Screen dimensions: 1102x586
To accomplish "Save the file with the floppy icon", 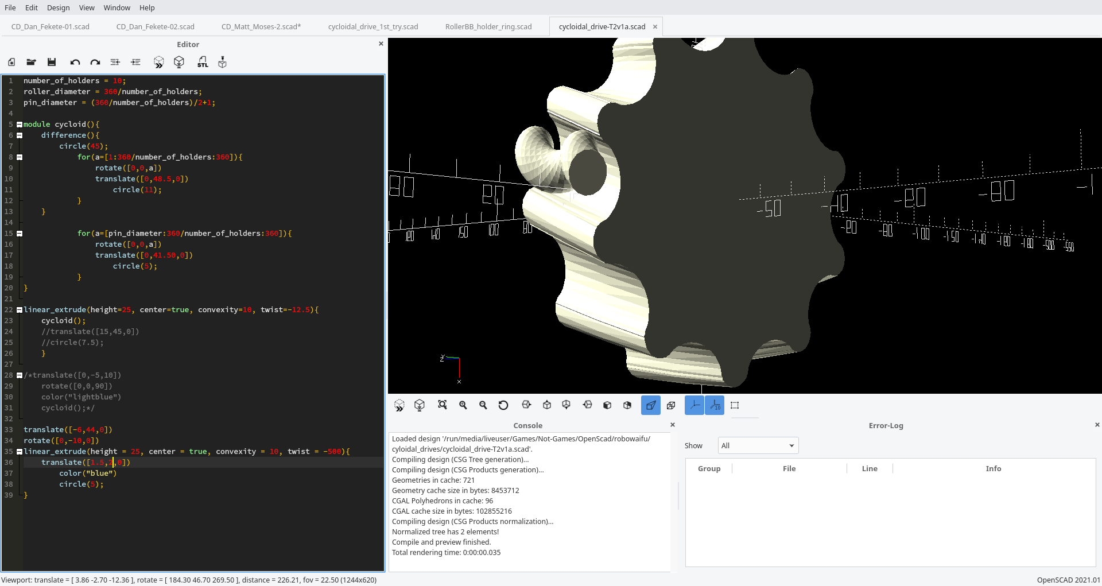I will [x=52, y=62].
